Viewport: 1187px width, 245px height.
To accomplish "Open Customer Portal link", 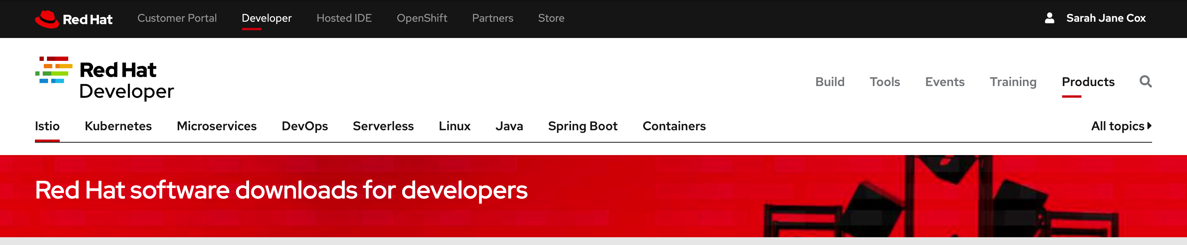I will (177, 18).
